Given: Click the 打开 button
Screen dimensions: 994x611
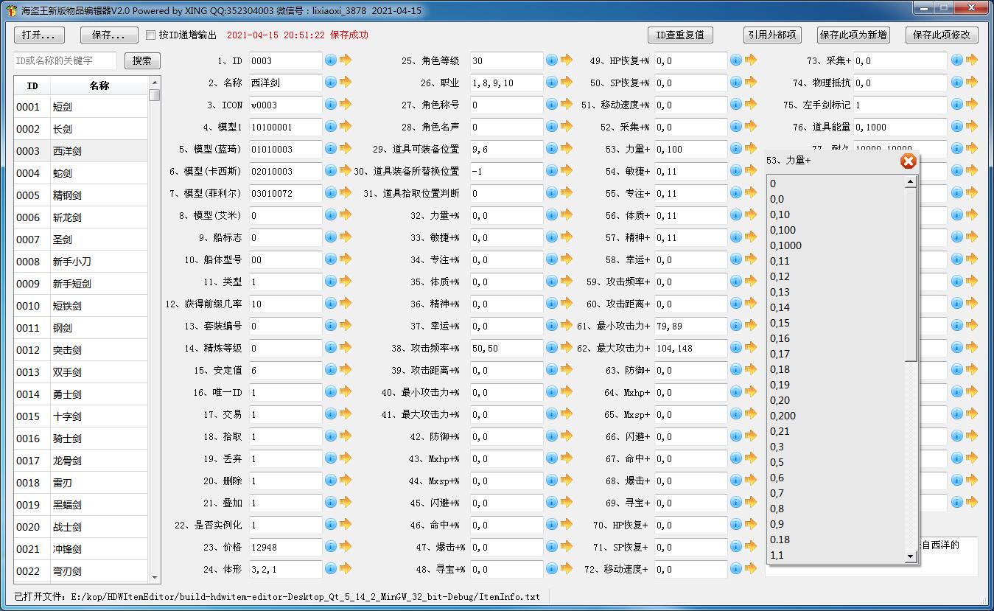Looking at the screenshot, I should 38,35.
